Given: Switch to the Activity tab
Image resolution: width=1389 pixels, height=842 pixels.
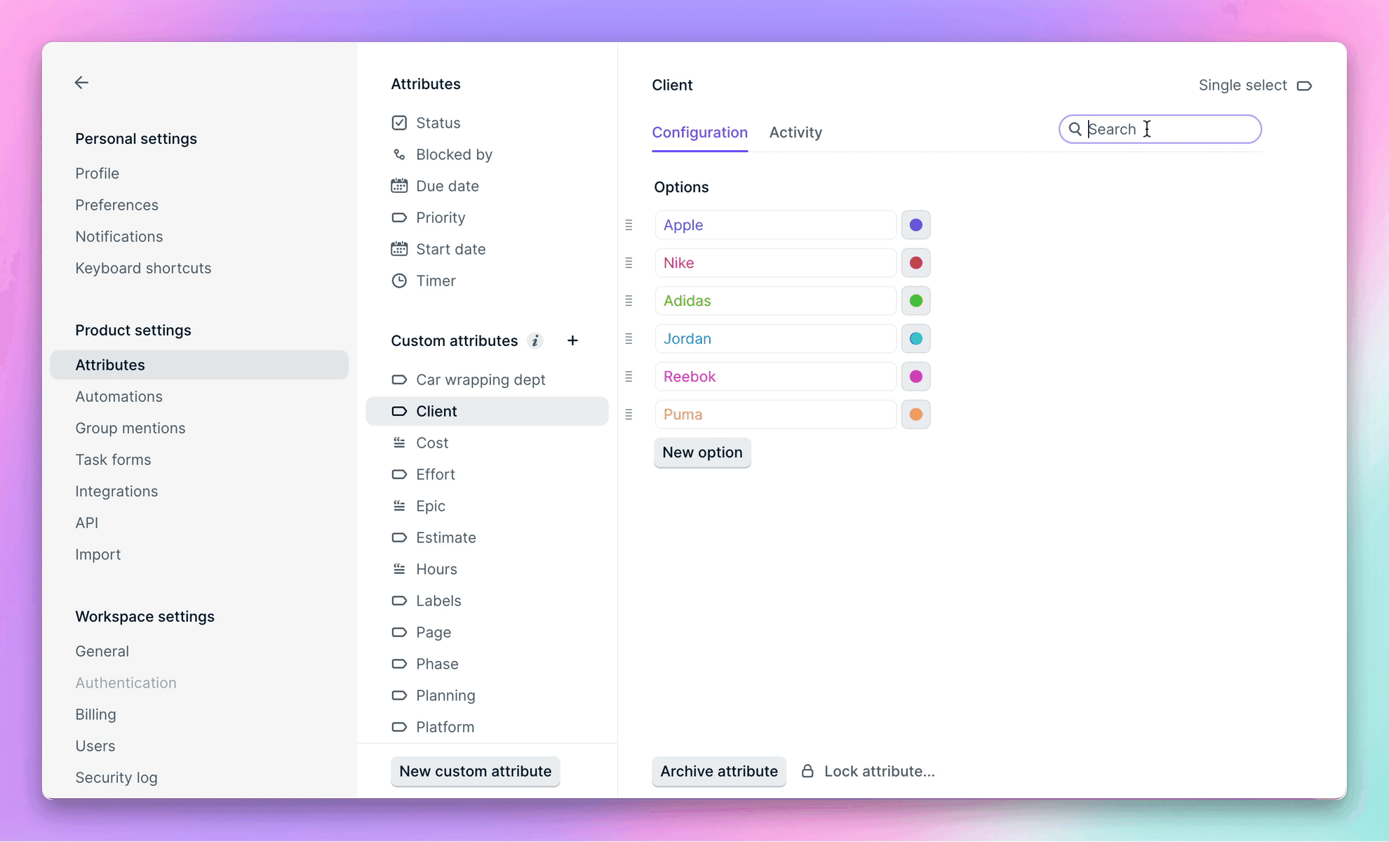Looking at the screenshot, I should pyautogui.click(x=796, y=133).
